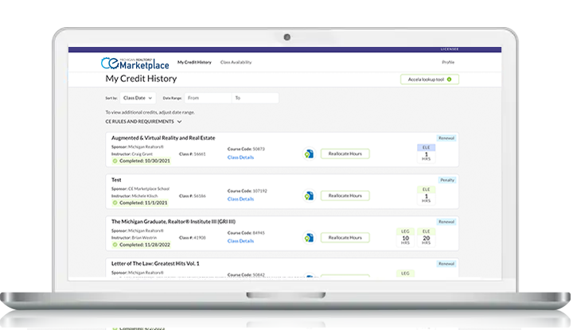Open the Class Date sort dropdown
The width and height of the screenshot is (573, 330).
[x=138, y=98]
